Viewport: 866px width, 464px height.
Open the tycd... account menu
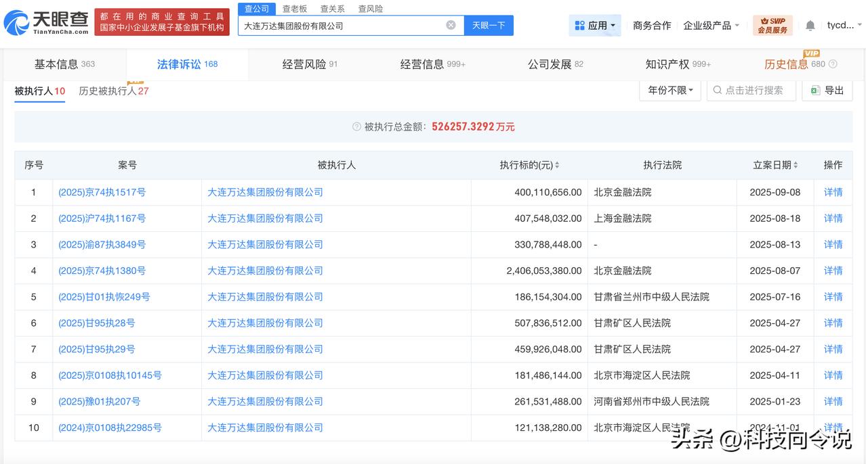pos(844,25)
